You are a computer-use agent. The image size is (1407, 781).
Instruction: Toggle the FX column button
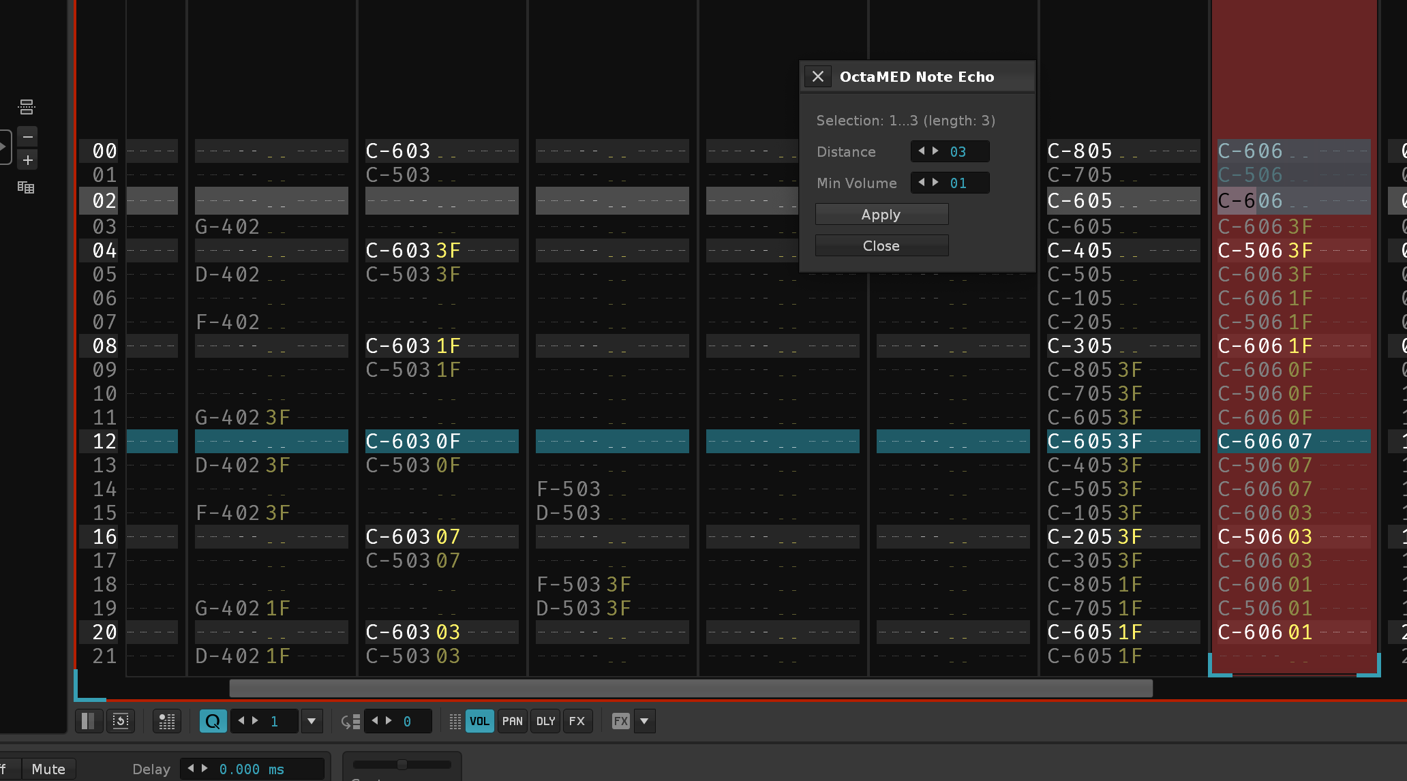click(x=577, y=721)
